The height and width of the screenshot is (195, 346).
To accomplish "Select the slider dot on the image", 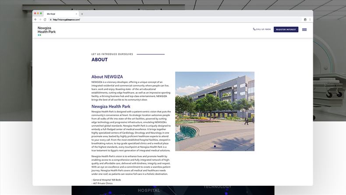I will coord(215,146).
